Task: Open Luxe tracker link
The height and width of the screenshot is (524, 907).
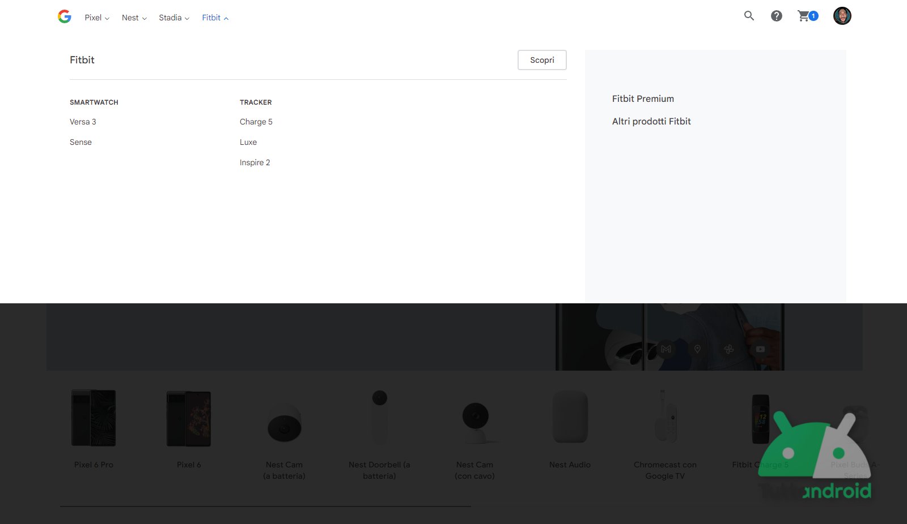Action: (248, 142)
